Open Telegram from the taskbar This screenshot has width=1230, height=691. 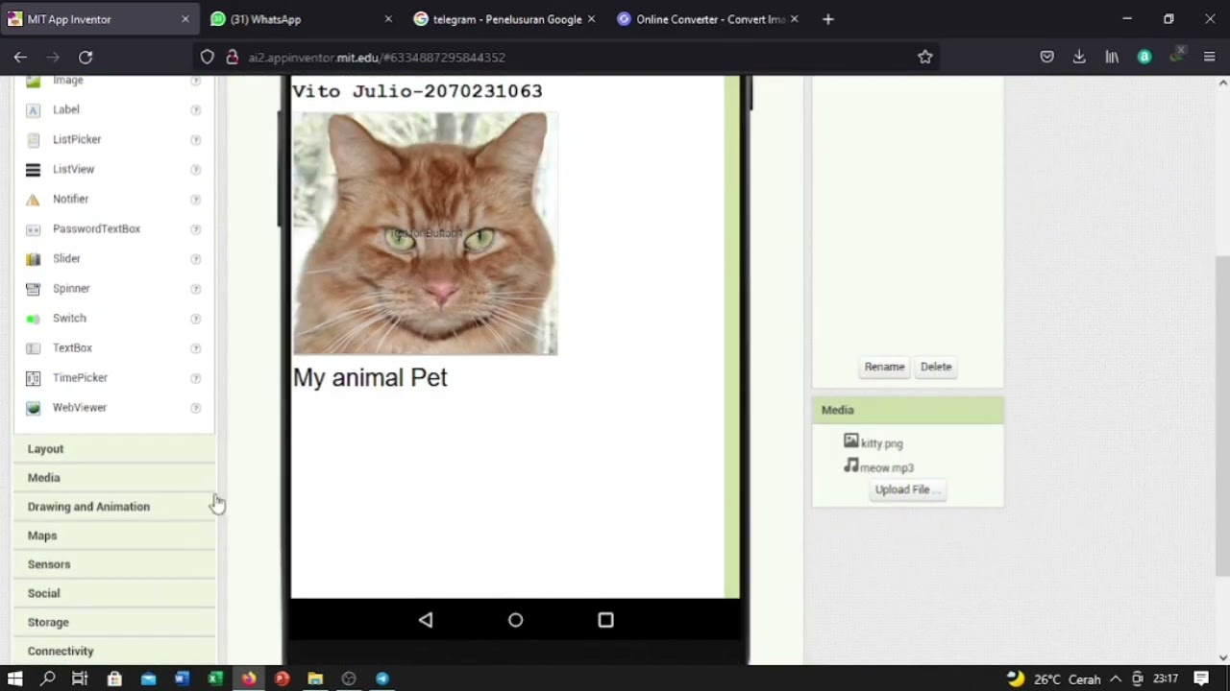pos(382,679)
